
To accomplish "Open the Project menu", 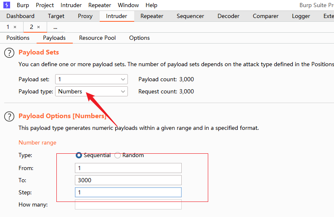I will [45, 5].
